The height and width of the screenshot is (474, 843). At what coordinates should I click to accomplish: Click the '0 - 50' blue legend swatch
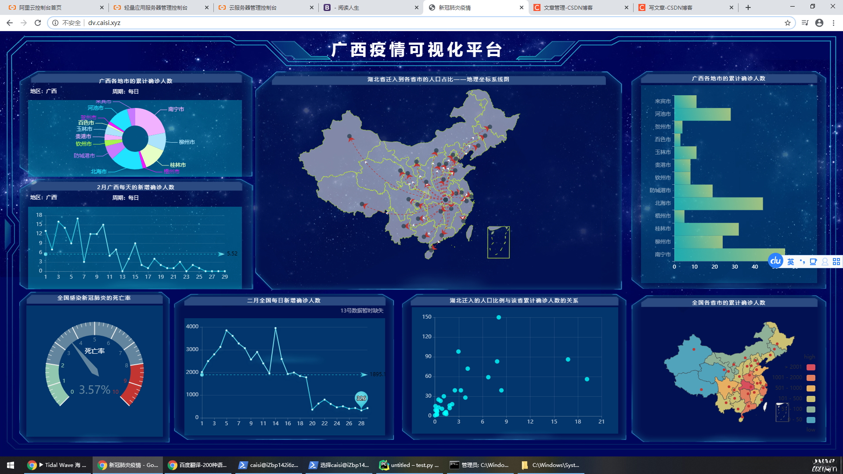811,420
